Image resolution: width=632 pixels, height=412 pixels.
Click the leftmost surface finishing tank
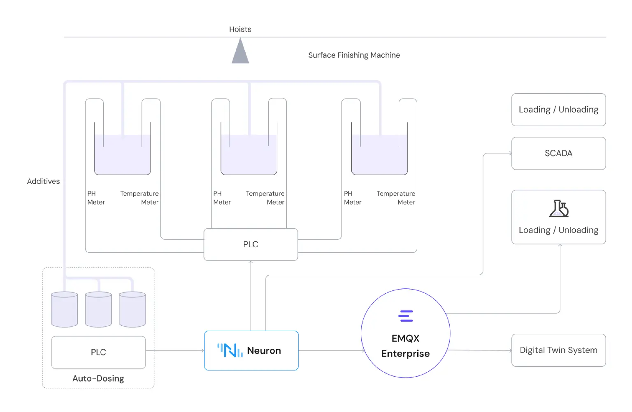pyautogui.click(x=123, y=154)
